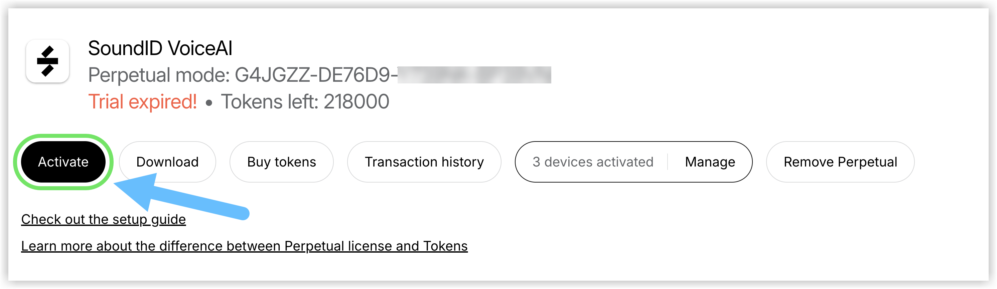Click the SoundID VoiceAI app icon
This screenshot has height=289, width=997.
47,61
